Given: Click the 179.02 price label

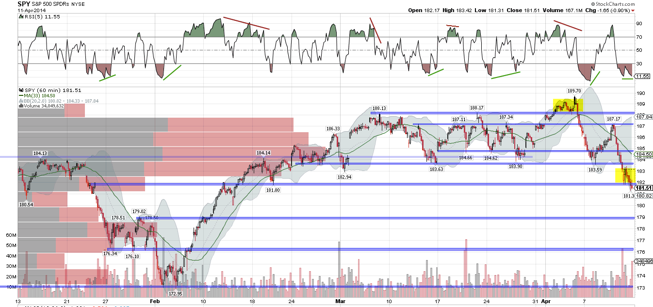Looking at the screenshot, I should [x=139, y=212].
